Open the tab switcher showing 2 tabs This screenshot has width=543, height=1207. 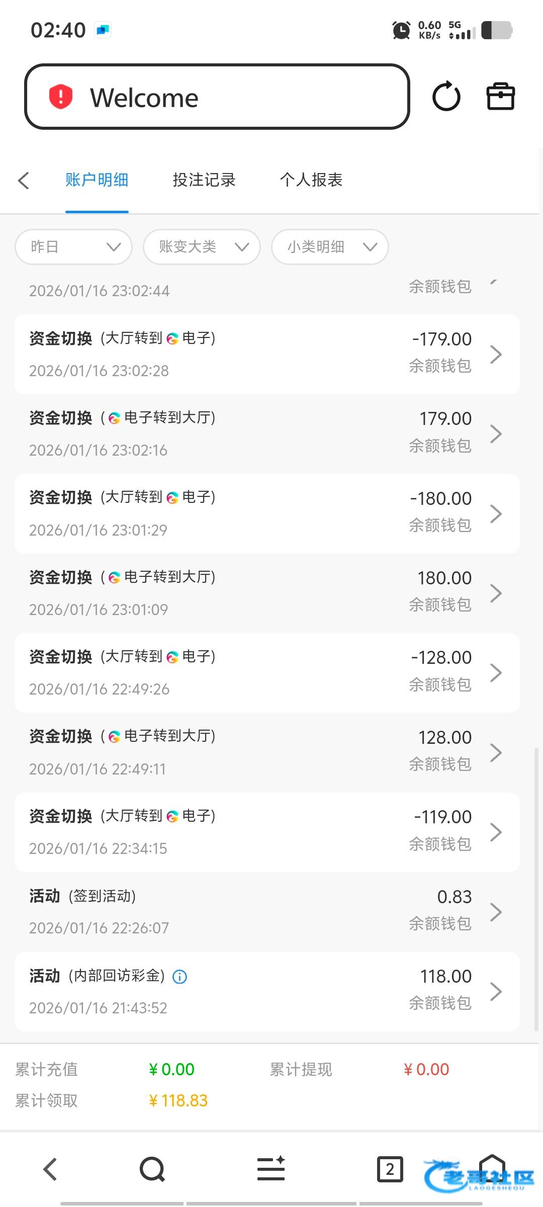(390, 1169)
